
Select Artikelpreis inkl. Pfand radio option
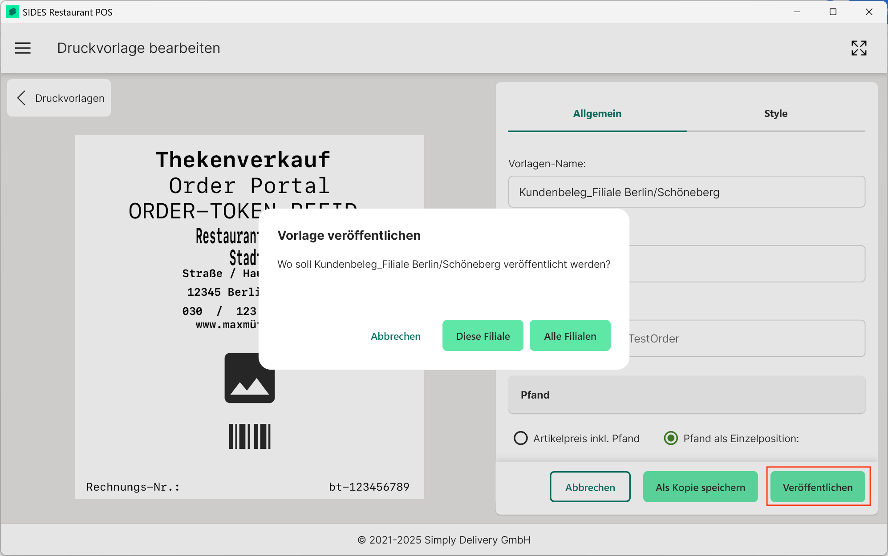coord(520,438)
